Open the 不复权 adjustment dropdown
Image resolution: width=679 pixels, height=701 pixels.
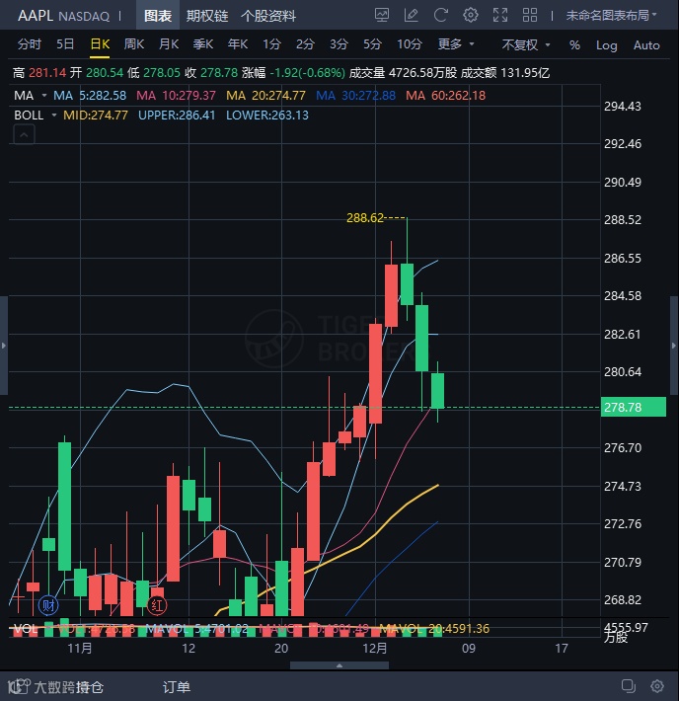click(x=526, y=44)
